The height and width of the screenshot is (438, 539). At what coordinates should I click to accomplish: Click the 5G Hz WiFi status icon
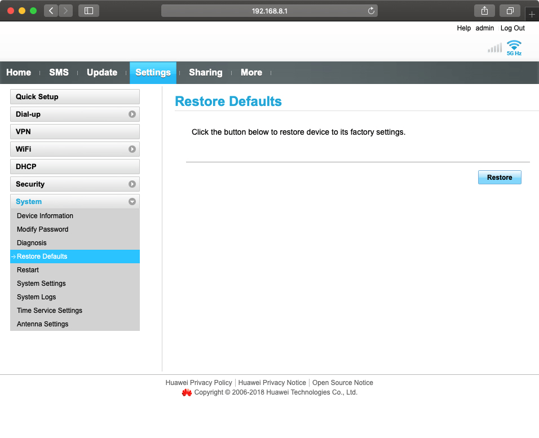tap(513, 47)
